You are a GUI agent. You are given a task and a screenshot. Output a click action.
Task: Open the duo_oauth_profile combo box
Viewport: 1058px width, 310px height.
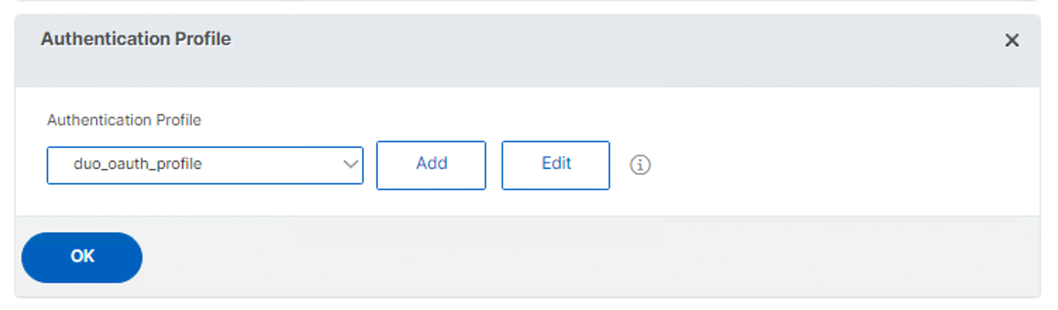point(197,165)
